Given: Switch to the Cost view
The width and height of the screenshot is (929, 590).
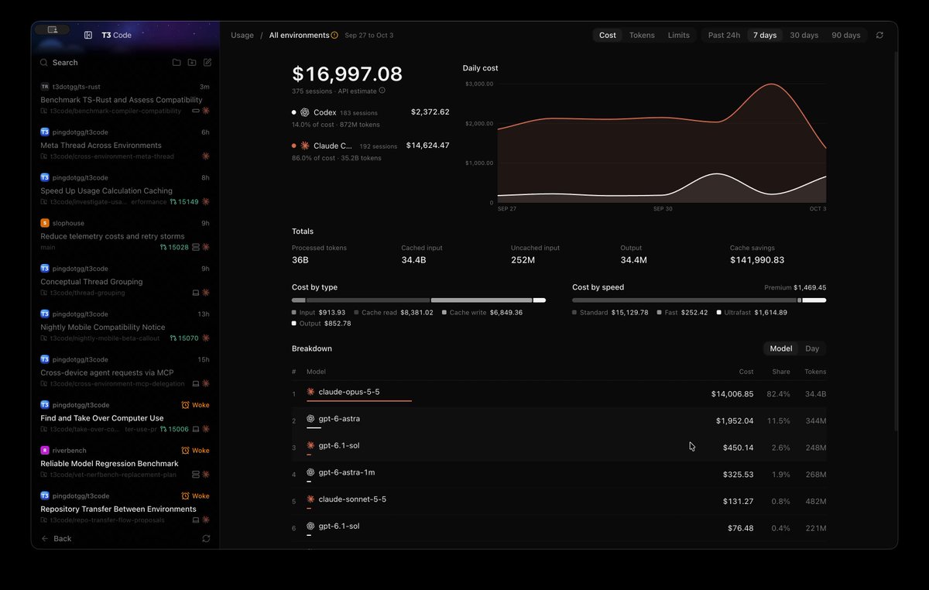Looking at the screenshot, I should pos(608,35).
